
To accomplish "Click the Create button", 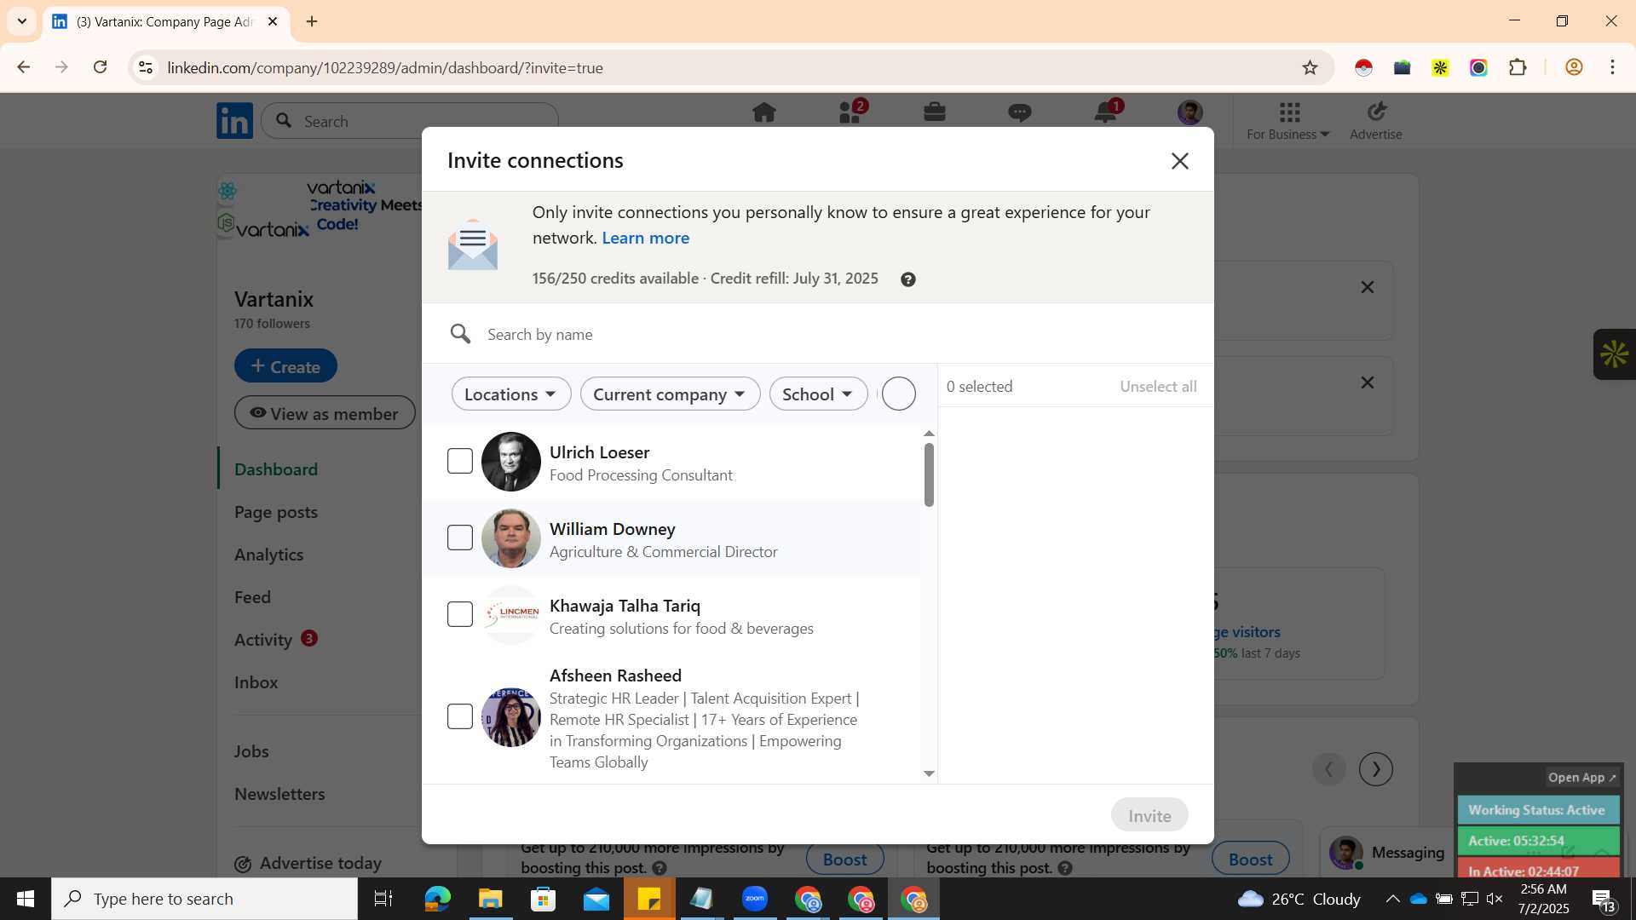I will point(285,366).
